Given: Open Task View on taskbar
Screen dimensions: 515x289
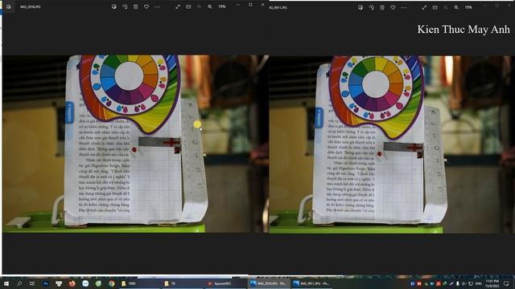Looking at the screenshot, I should point(32,283).
